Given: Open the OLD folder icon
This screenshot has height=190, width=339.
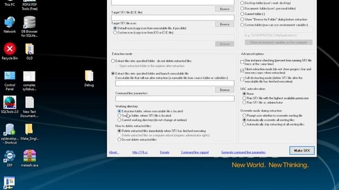Looking at the screenshot, I should click(30, 51).
